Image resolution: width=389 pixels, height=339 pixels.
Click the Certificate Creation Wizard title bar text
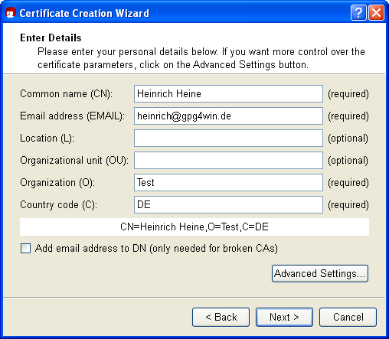[x=84, y=13]
